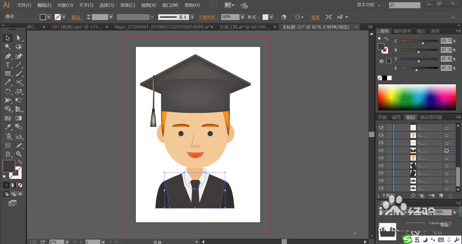Select the Rectangle tool
Screen dimensions: 462x244
click(x=8, y=74)
